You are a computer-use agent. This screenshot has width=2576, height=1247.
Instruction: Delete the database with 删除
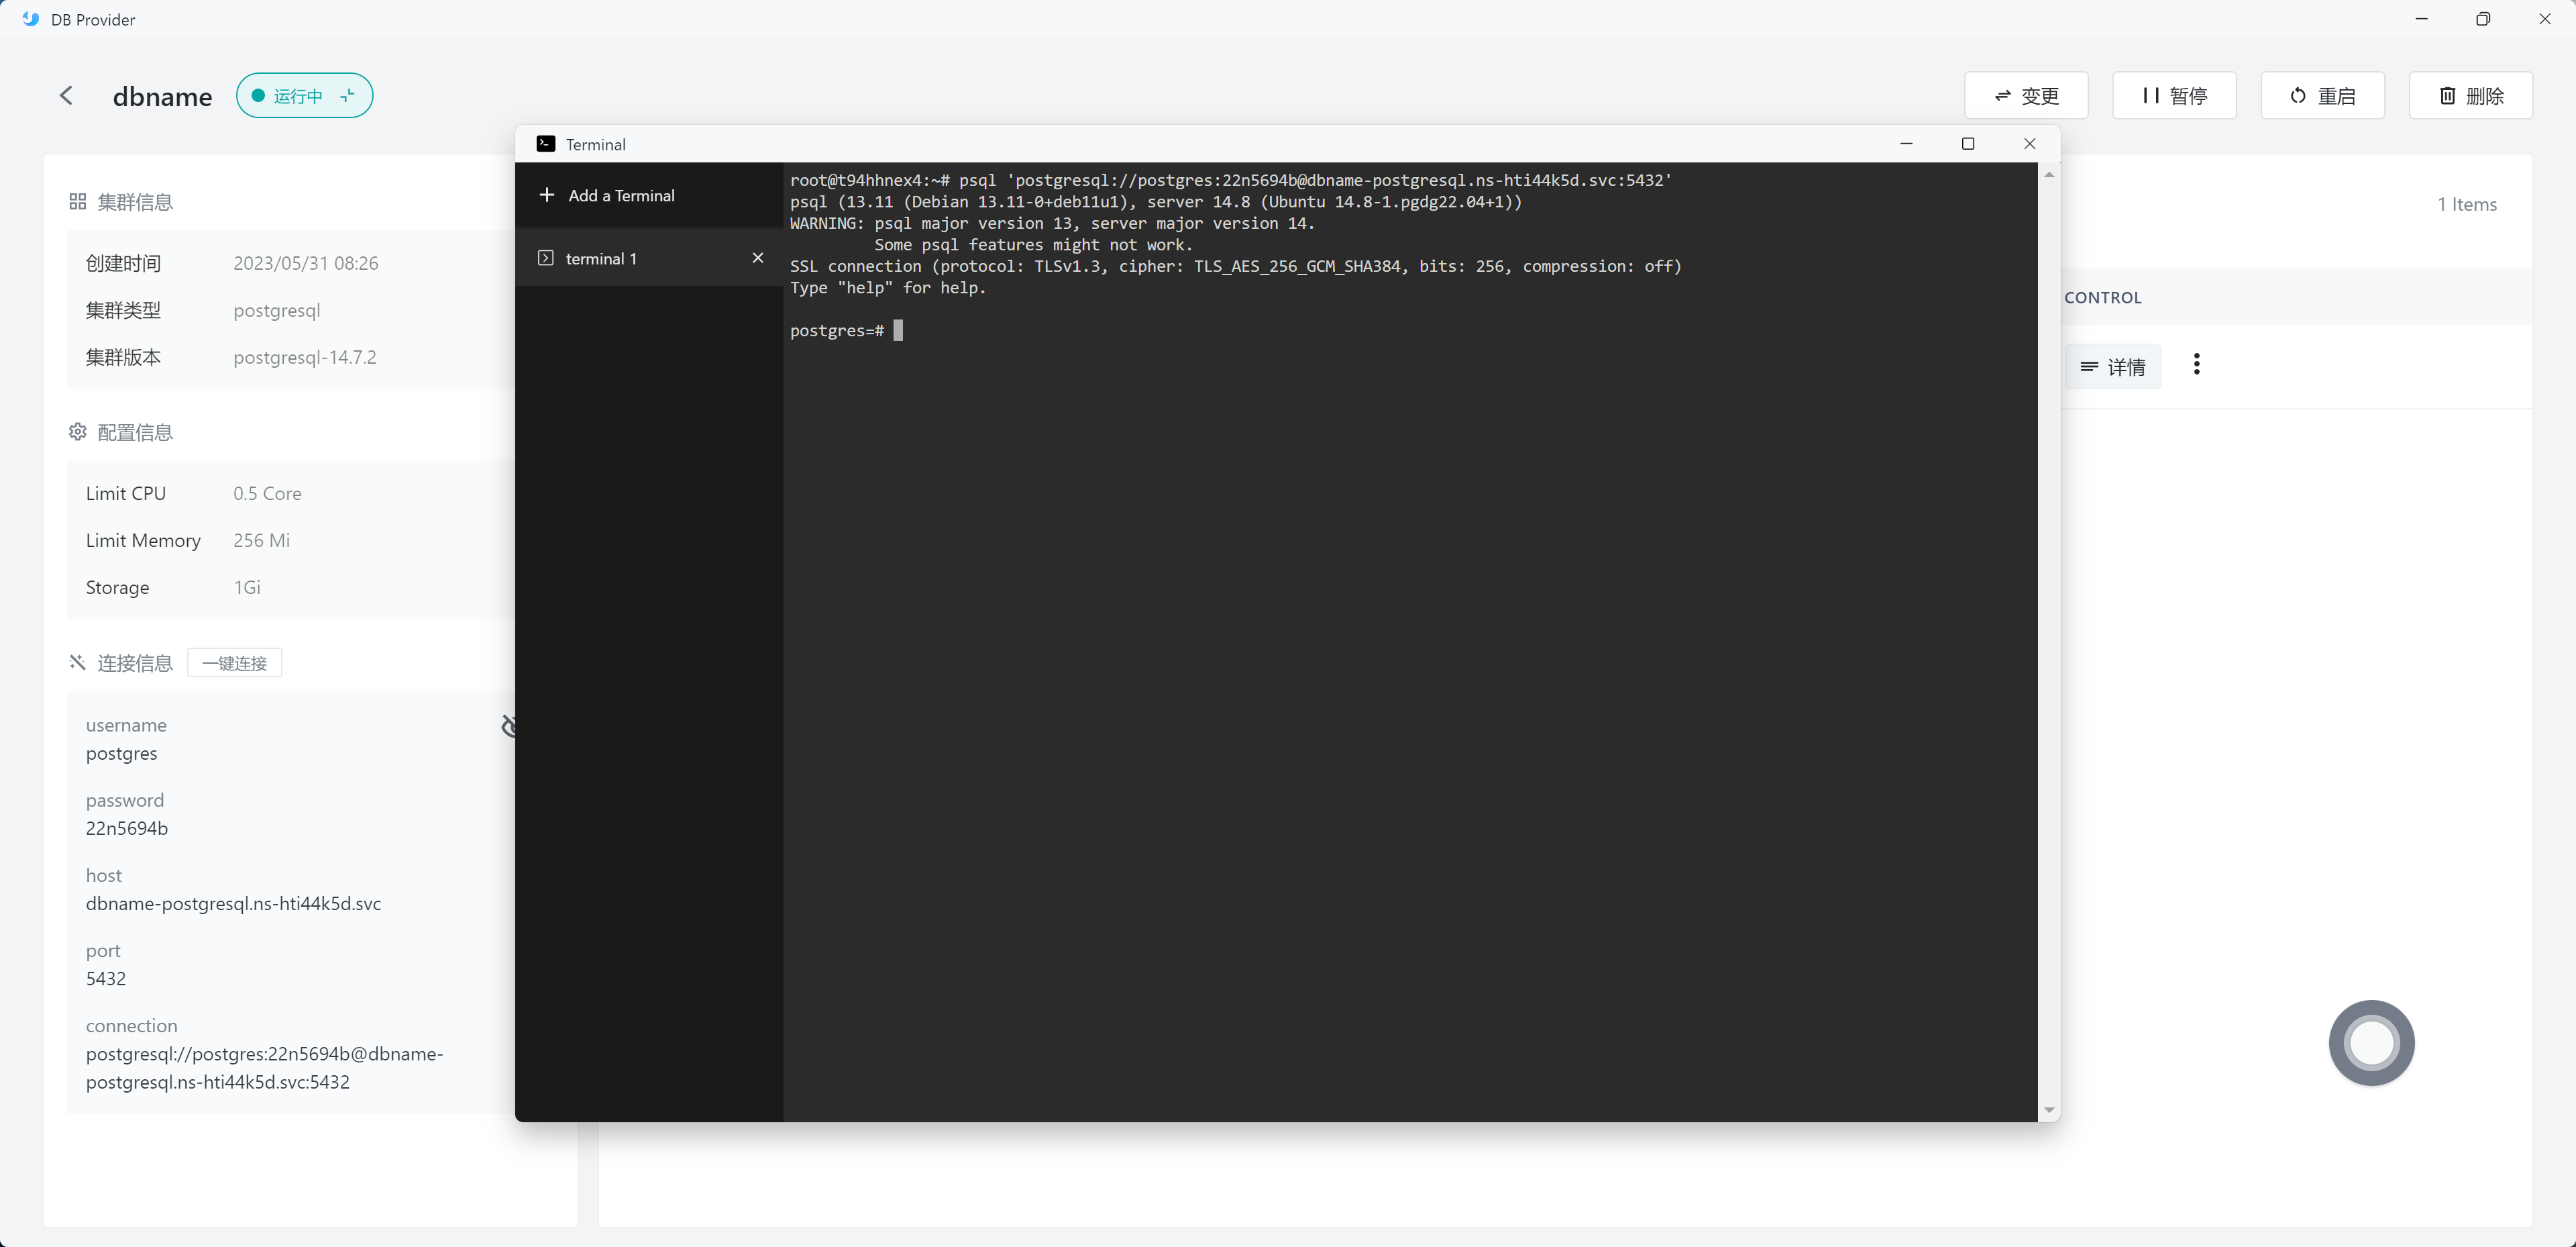point(2470,95)
